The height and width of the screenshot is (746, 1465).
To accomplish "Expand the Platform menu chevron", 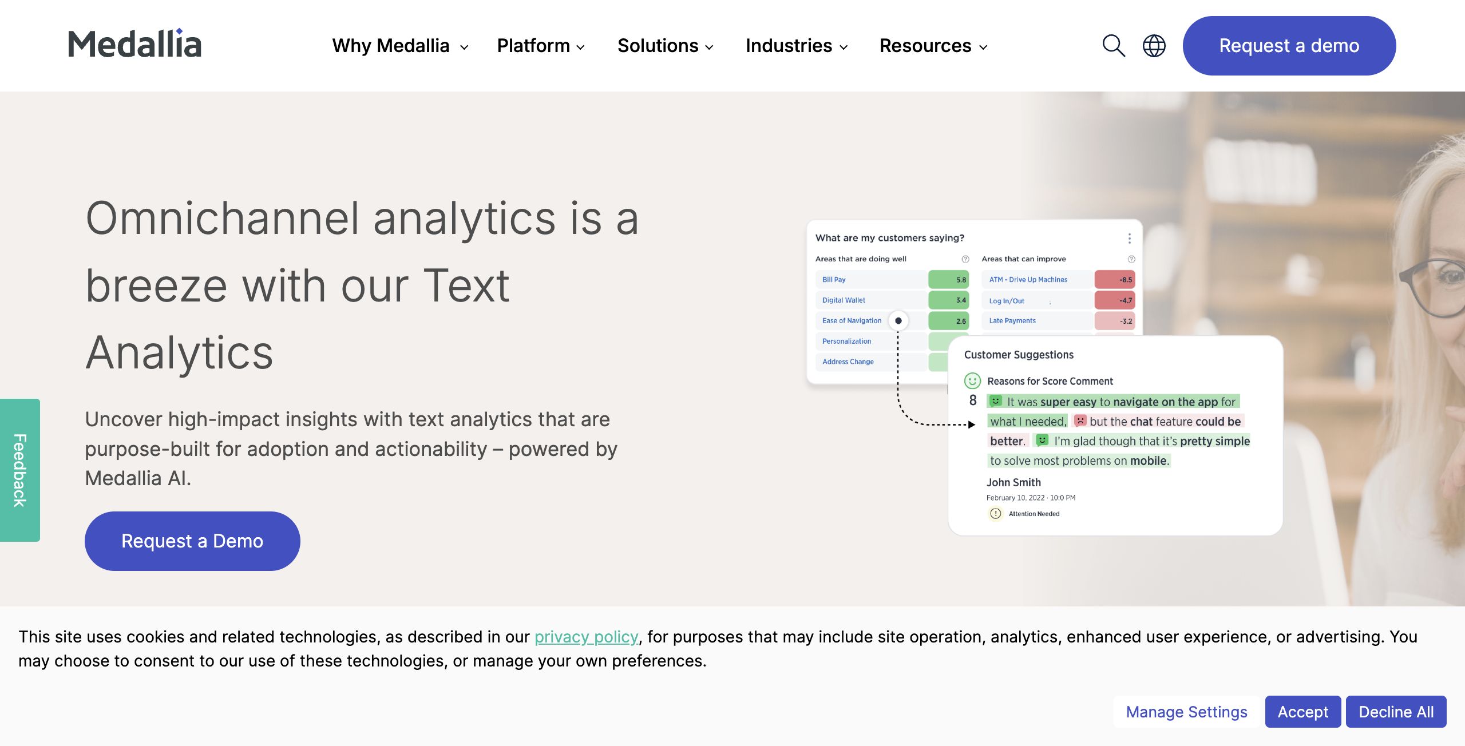I will pyautogui.click(x=581, y=47).
